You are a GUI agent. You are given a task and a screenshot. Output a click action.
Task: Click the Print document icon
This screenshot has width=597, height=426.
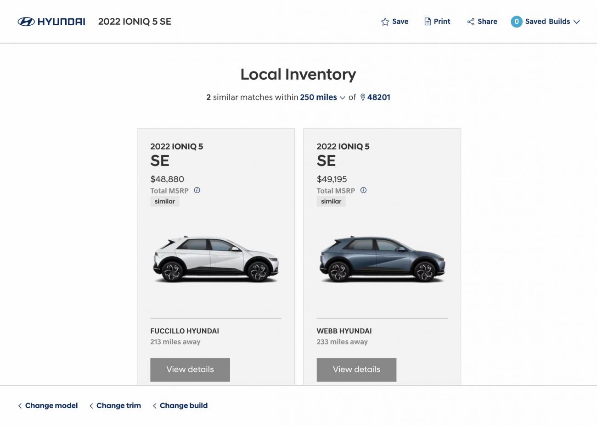[428, 22]
